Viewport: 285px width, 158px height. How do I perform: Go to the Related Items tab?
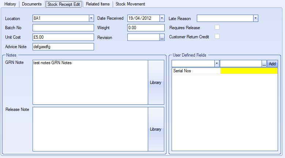pyautogui.click(x=98, y=4)
